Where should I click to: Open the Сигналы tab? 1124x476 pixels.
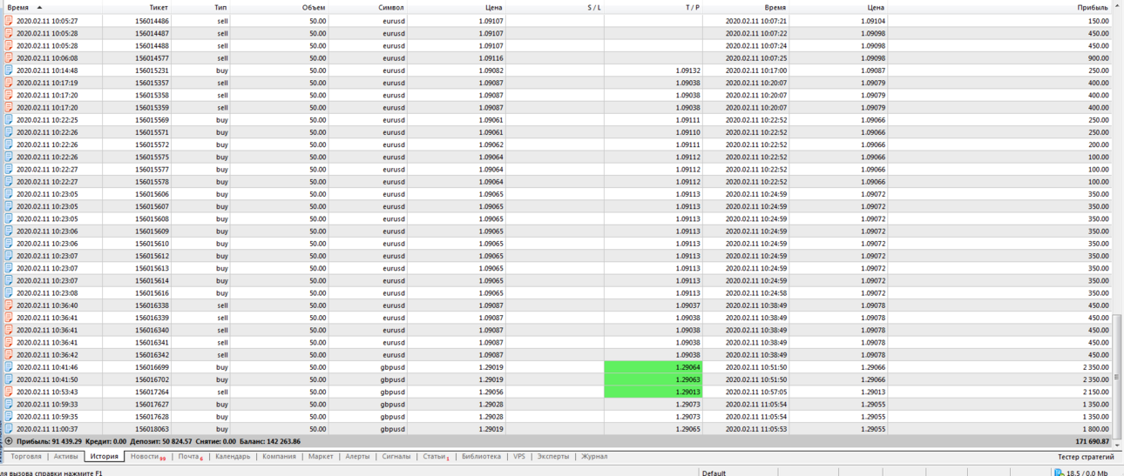tap(396, 456)
